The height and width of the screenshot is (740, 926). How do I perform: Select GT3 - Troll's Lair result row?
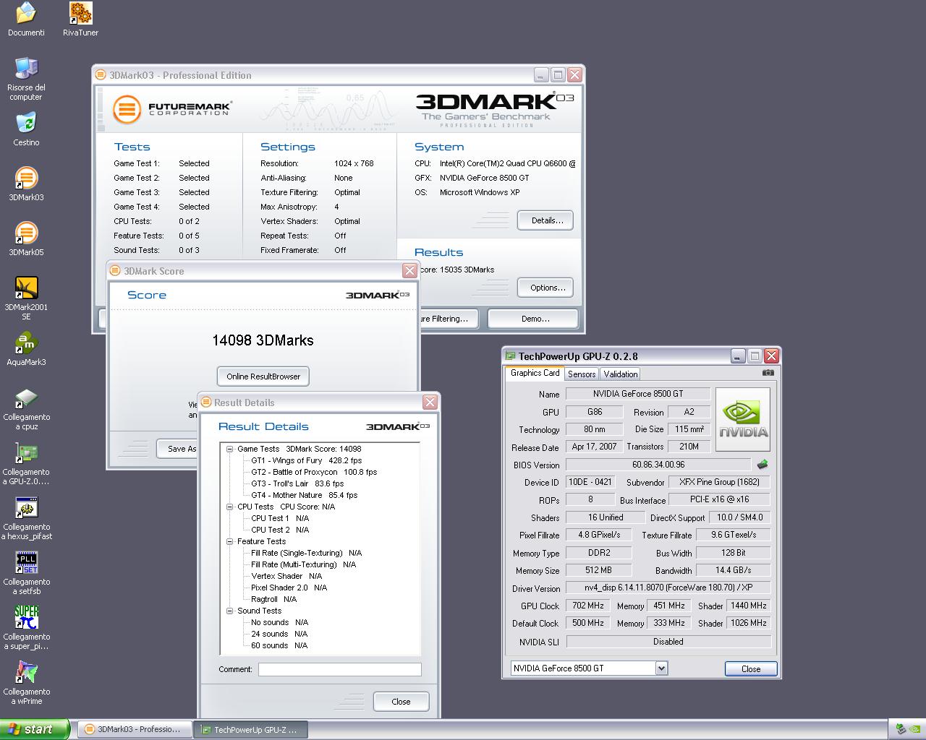(297, 483)
